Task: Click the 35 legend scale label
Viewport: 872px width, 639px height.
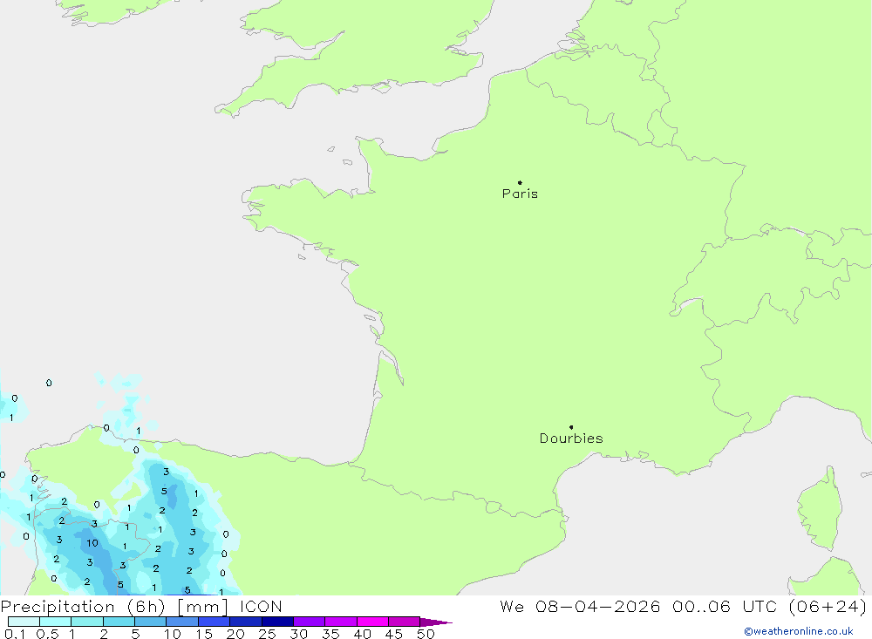Action: click(330, 634)
